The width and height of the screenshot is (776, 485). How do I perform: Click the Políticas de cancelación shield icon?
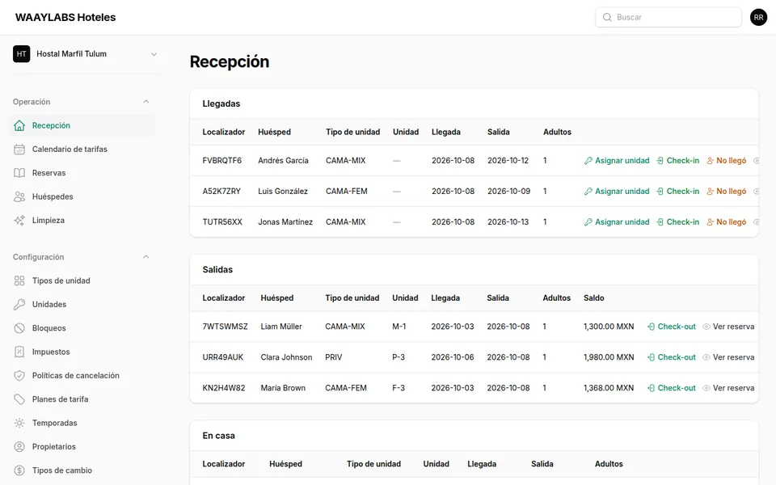coord(19,376)
